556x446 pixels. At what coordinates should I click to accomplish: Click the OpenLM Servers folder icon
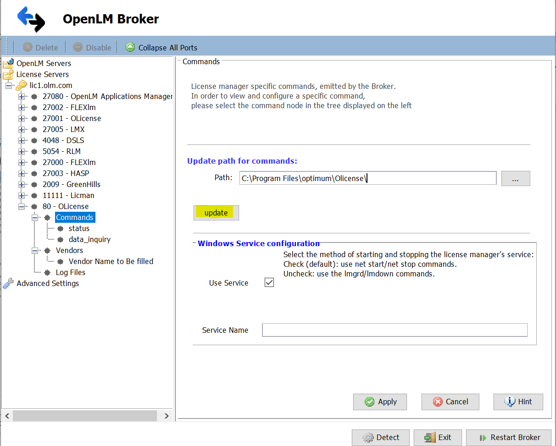pos(8,63)
